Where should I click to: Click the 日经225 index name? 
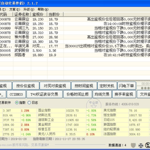(x=109, y=120)
